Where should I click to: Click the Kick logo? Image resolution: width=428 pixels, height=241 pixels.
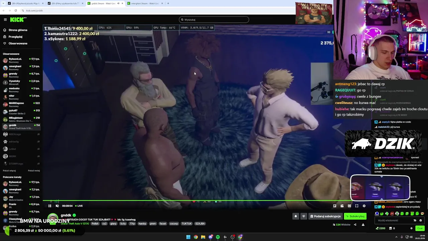coord(18,20)
